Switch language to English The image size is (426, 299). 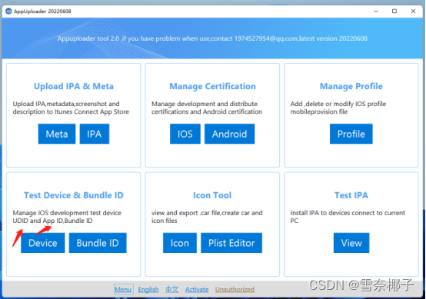148,290
